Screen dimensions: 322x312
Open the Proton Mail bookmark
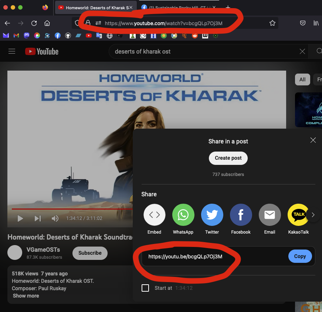pos(6,35)
